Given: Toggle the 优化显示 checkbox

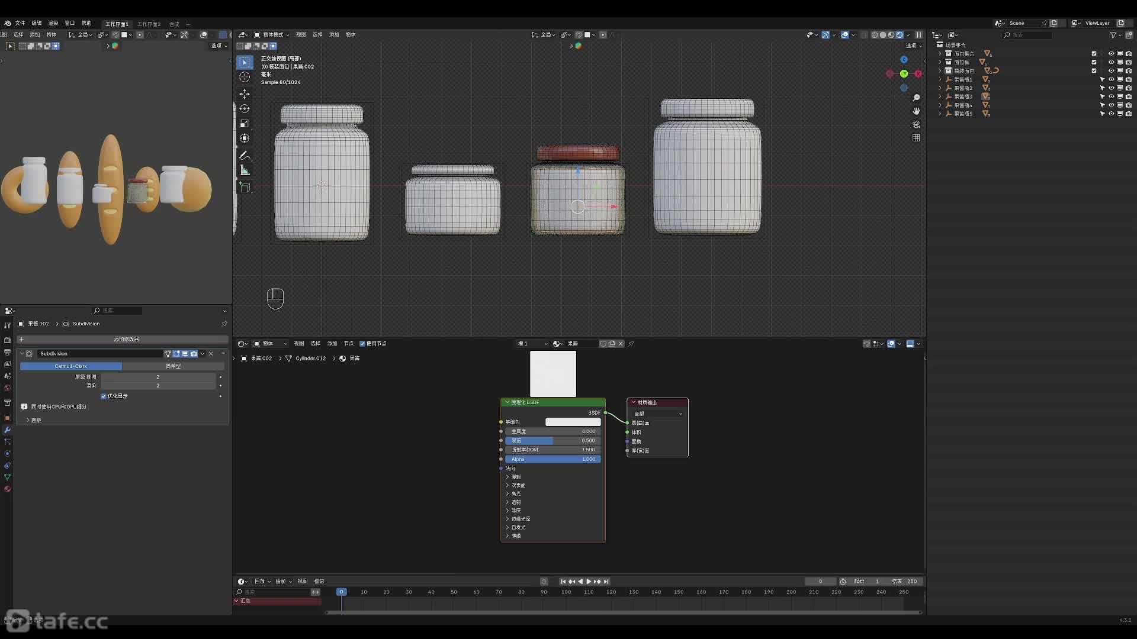Looking at the screenshot, I should click(x=104, y=396).
